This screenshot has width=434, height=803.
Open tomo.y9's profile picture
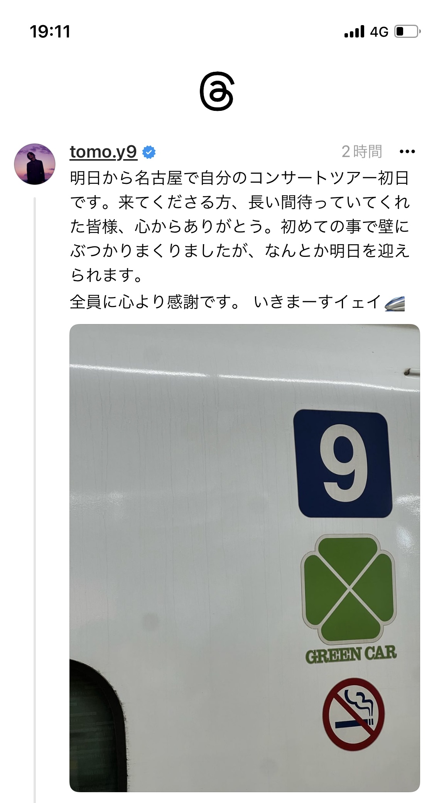tap(35, 164)
